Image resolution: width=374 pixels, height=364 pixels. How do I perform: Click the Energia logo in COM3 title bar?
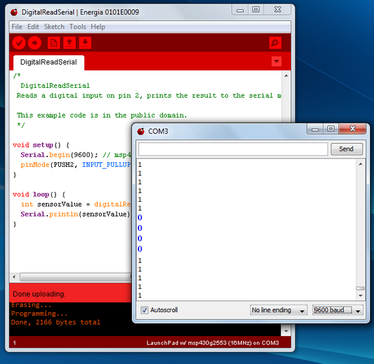point(140,131)
